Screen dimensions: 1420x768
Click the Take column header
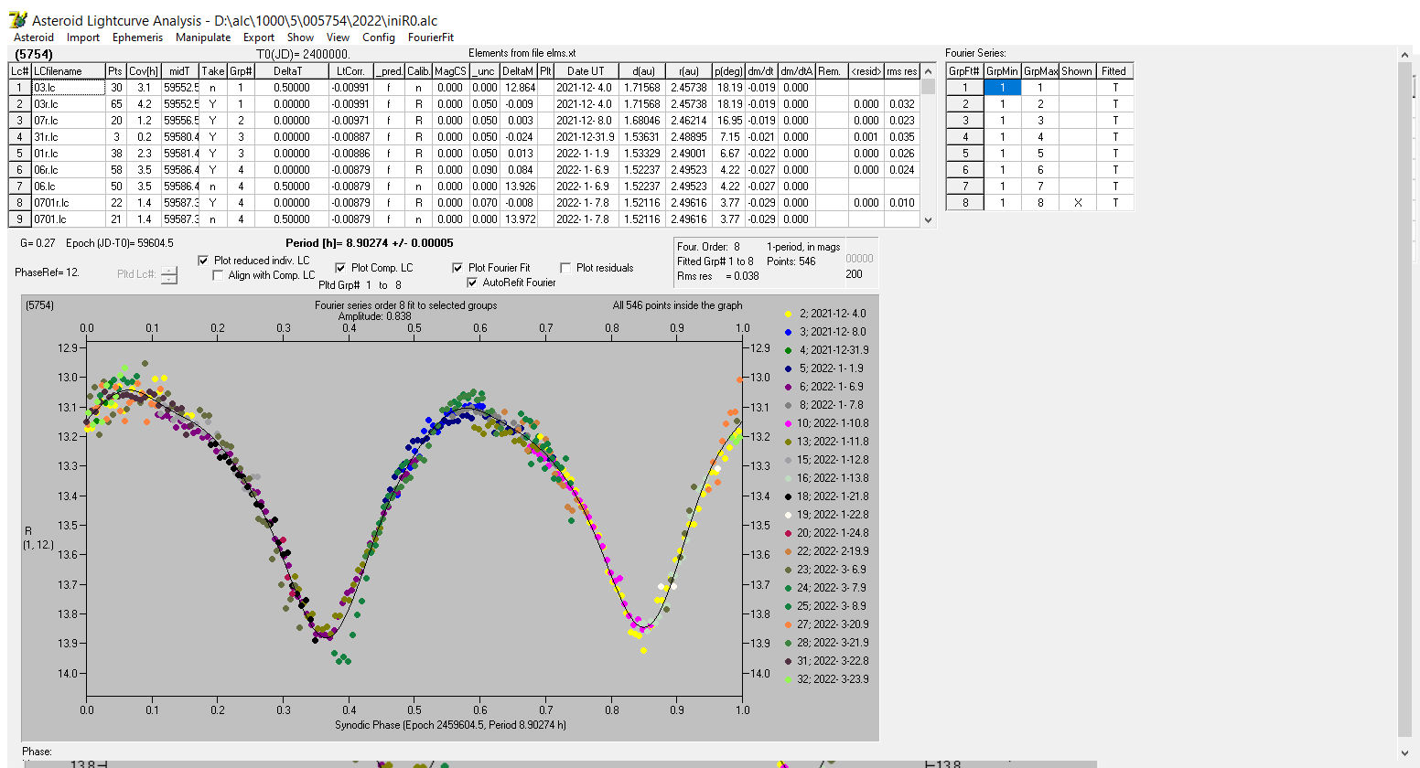point(213,71)
